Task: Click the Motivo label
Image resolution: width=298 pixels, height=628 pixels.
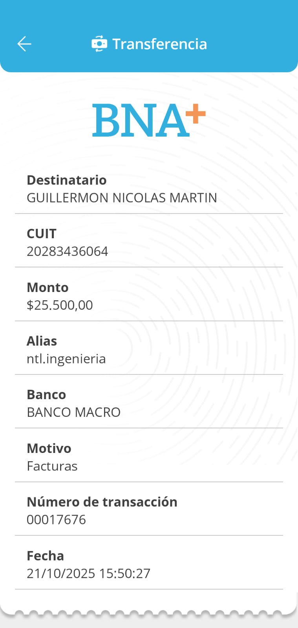Action: [x=49, y=449]
